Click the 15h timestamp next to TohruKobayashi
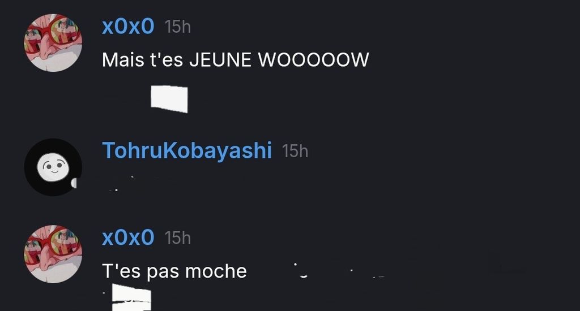This screenshot has width=580, height=311. (x=295, y=151)
